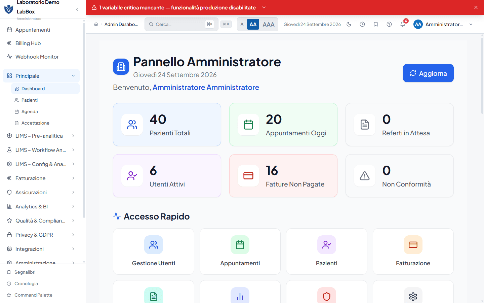Click the Aggiorna refresh button
484x303 pixels.
point(428,73)
